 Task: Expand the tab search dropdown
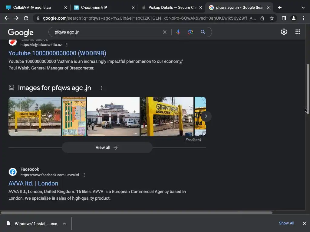pyautogui.click(x=303, y=8)
